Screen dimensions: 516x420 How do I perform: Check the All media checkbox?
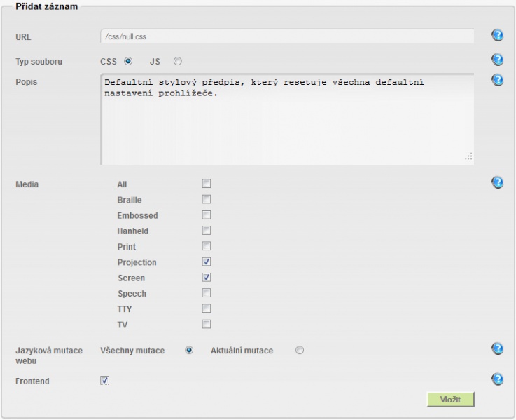pos(207,183)
